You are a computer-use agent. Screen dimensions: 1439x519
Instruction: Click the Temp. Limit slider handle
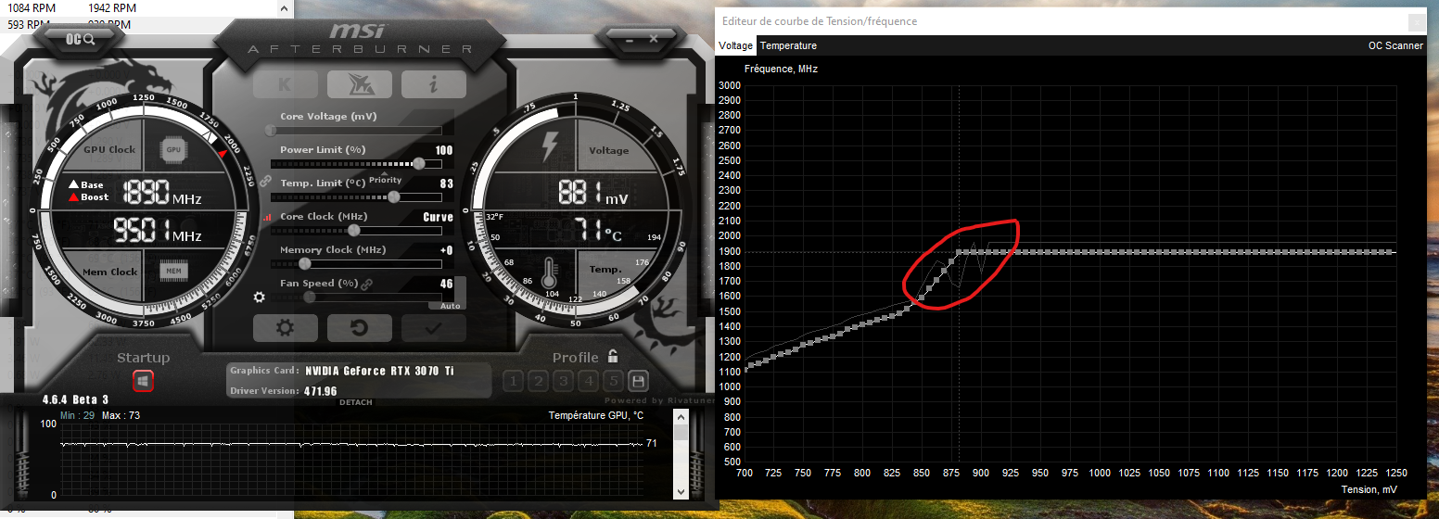[394, 196]
